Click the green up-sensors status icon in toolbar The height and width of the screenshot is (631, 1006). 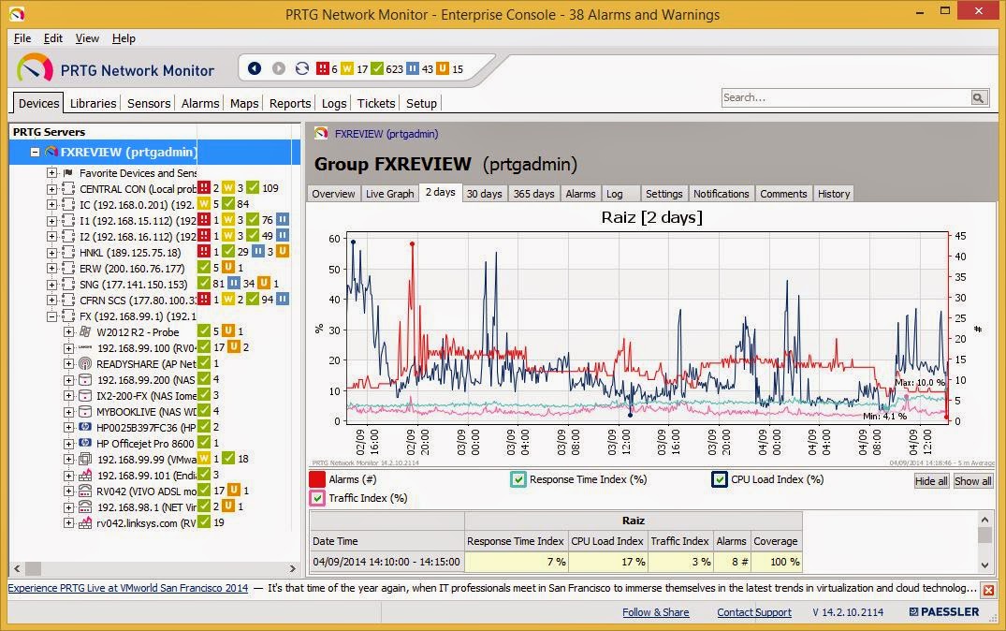[377, 68]
